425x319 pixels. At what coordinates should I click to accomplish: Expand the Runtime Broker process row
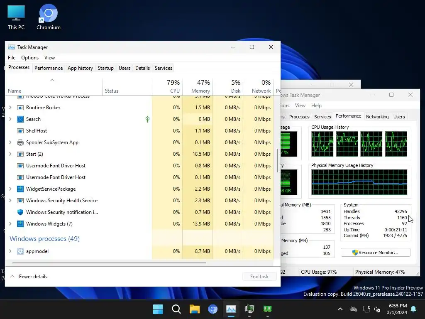tap(10, 108)
